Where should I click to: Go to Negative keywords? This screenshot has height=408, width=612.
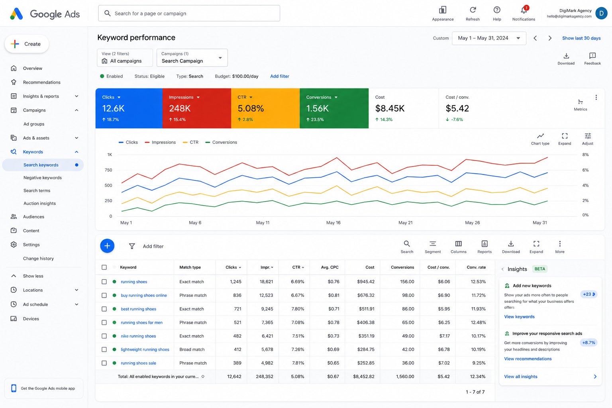[43, 178]
